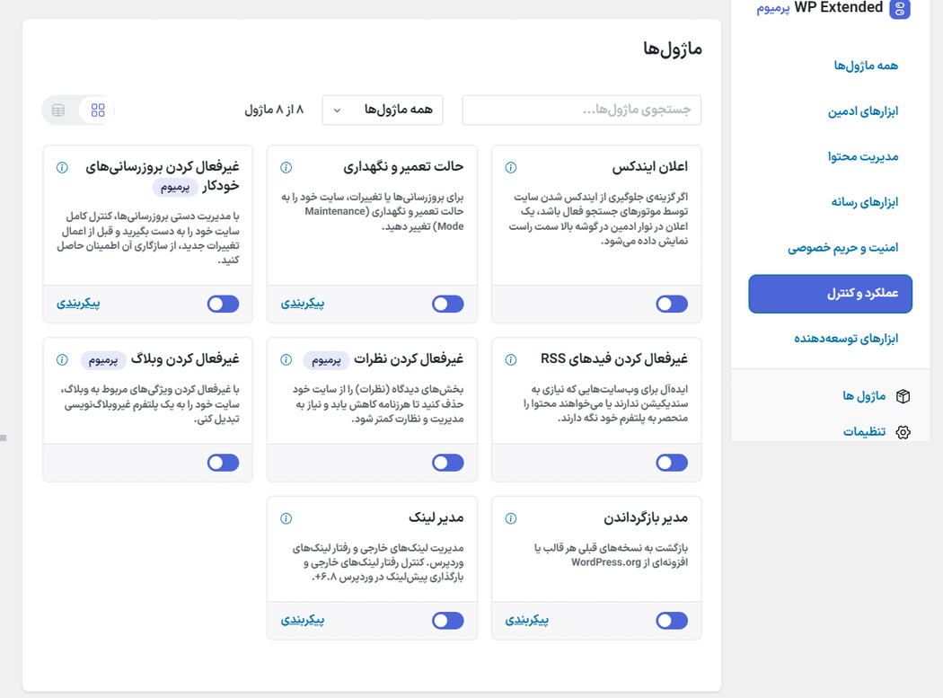The height and width of the screenshot is (698, 943).
Task: Switch to list view layout
Action: [57, 110]
